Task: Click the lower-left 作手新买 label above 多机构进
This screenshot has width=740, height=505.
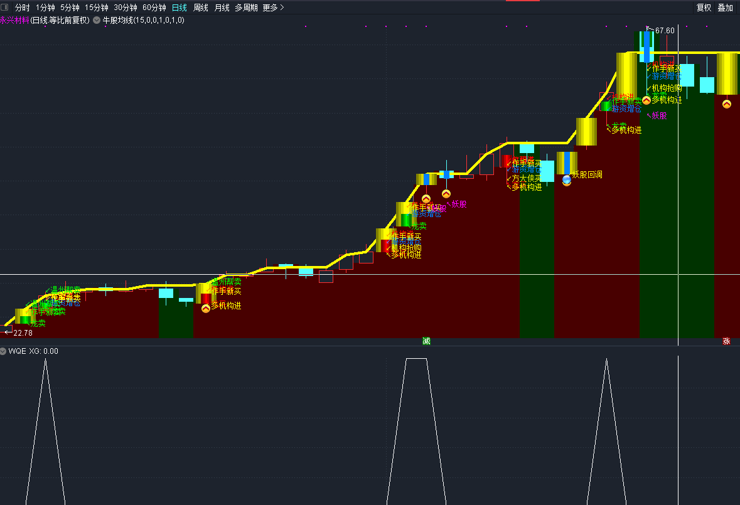Action: point(226,292)
